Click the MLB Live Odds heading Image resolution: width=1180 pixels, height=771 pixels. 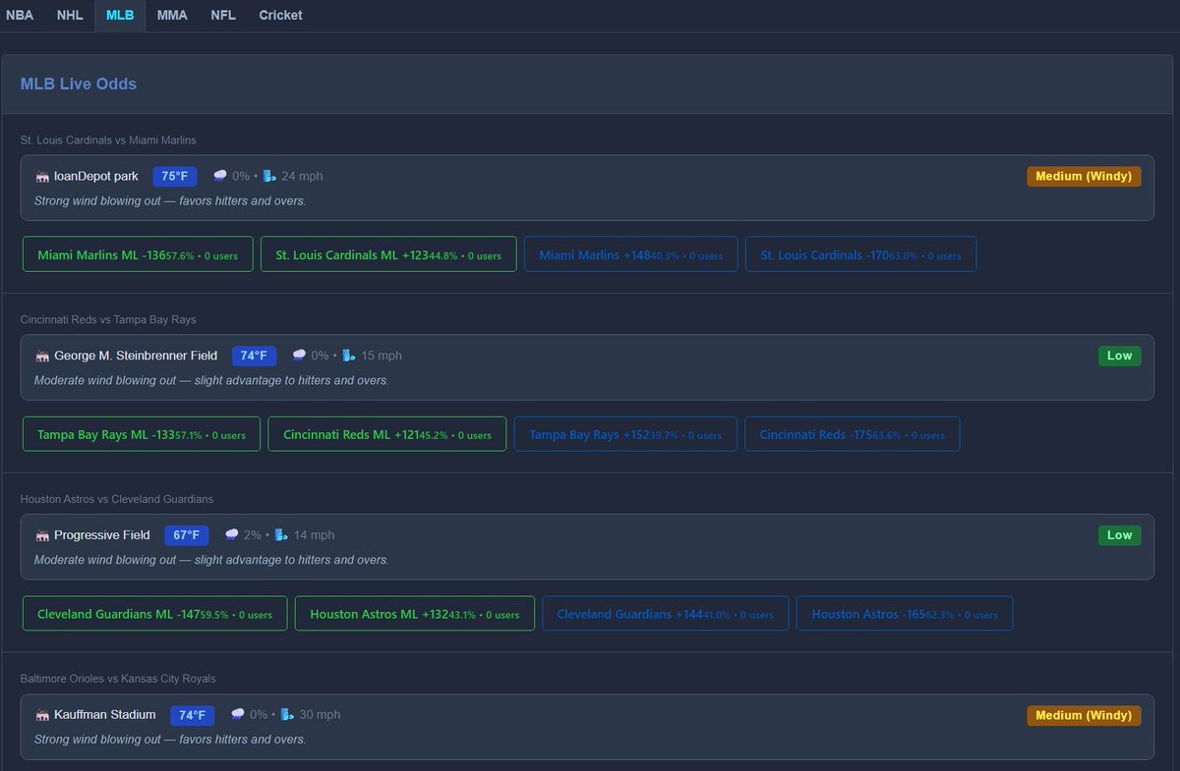coord(79,84)
